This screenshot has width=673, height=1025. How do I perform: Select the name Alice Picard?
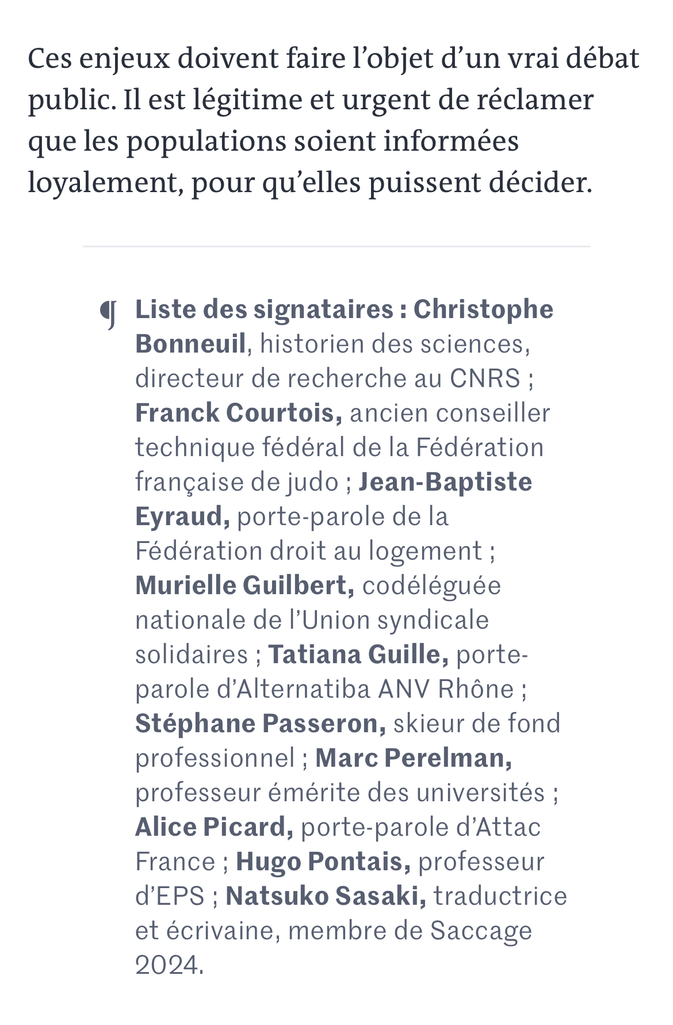tap(214, 827)
